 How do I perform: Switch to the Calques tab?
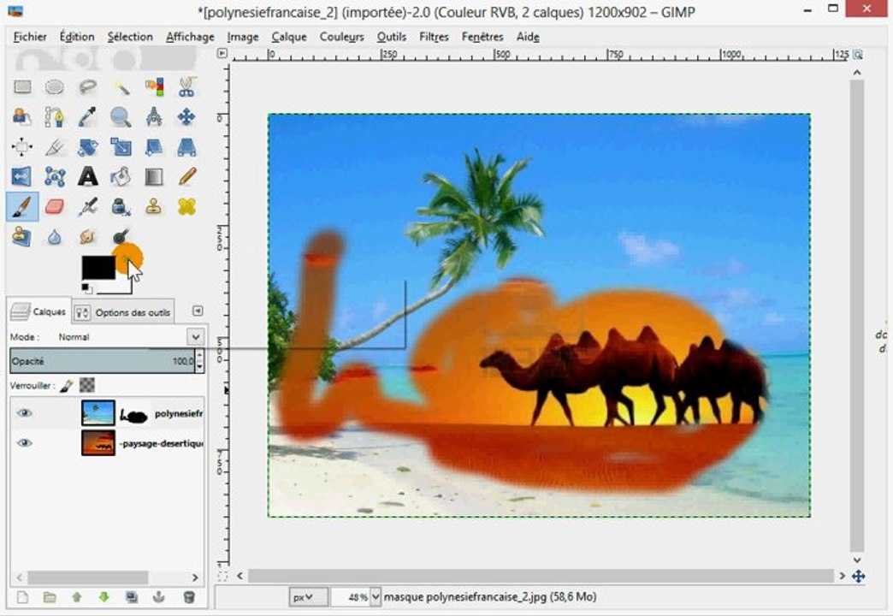(39, 311)
